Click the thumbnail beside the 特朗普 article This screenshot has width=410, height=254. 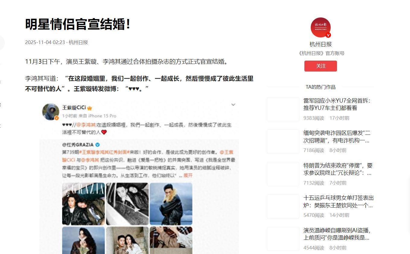tap(283, 174)
